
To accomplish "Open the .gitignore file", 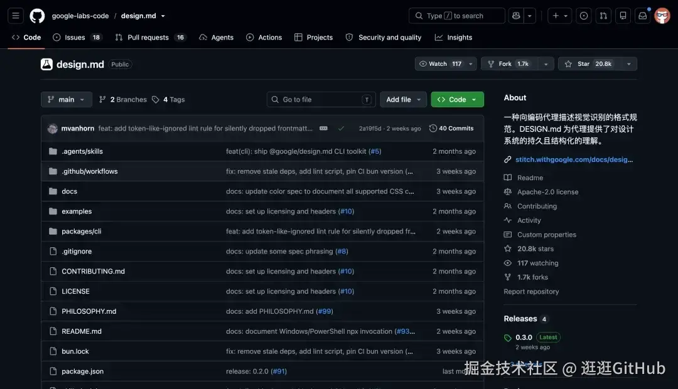I will point(77,251).
